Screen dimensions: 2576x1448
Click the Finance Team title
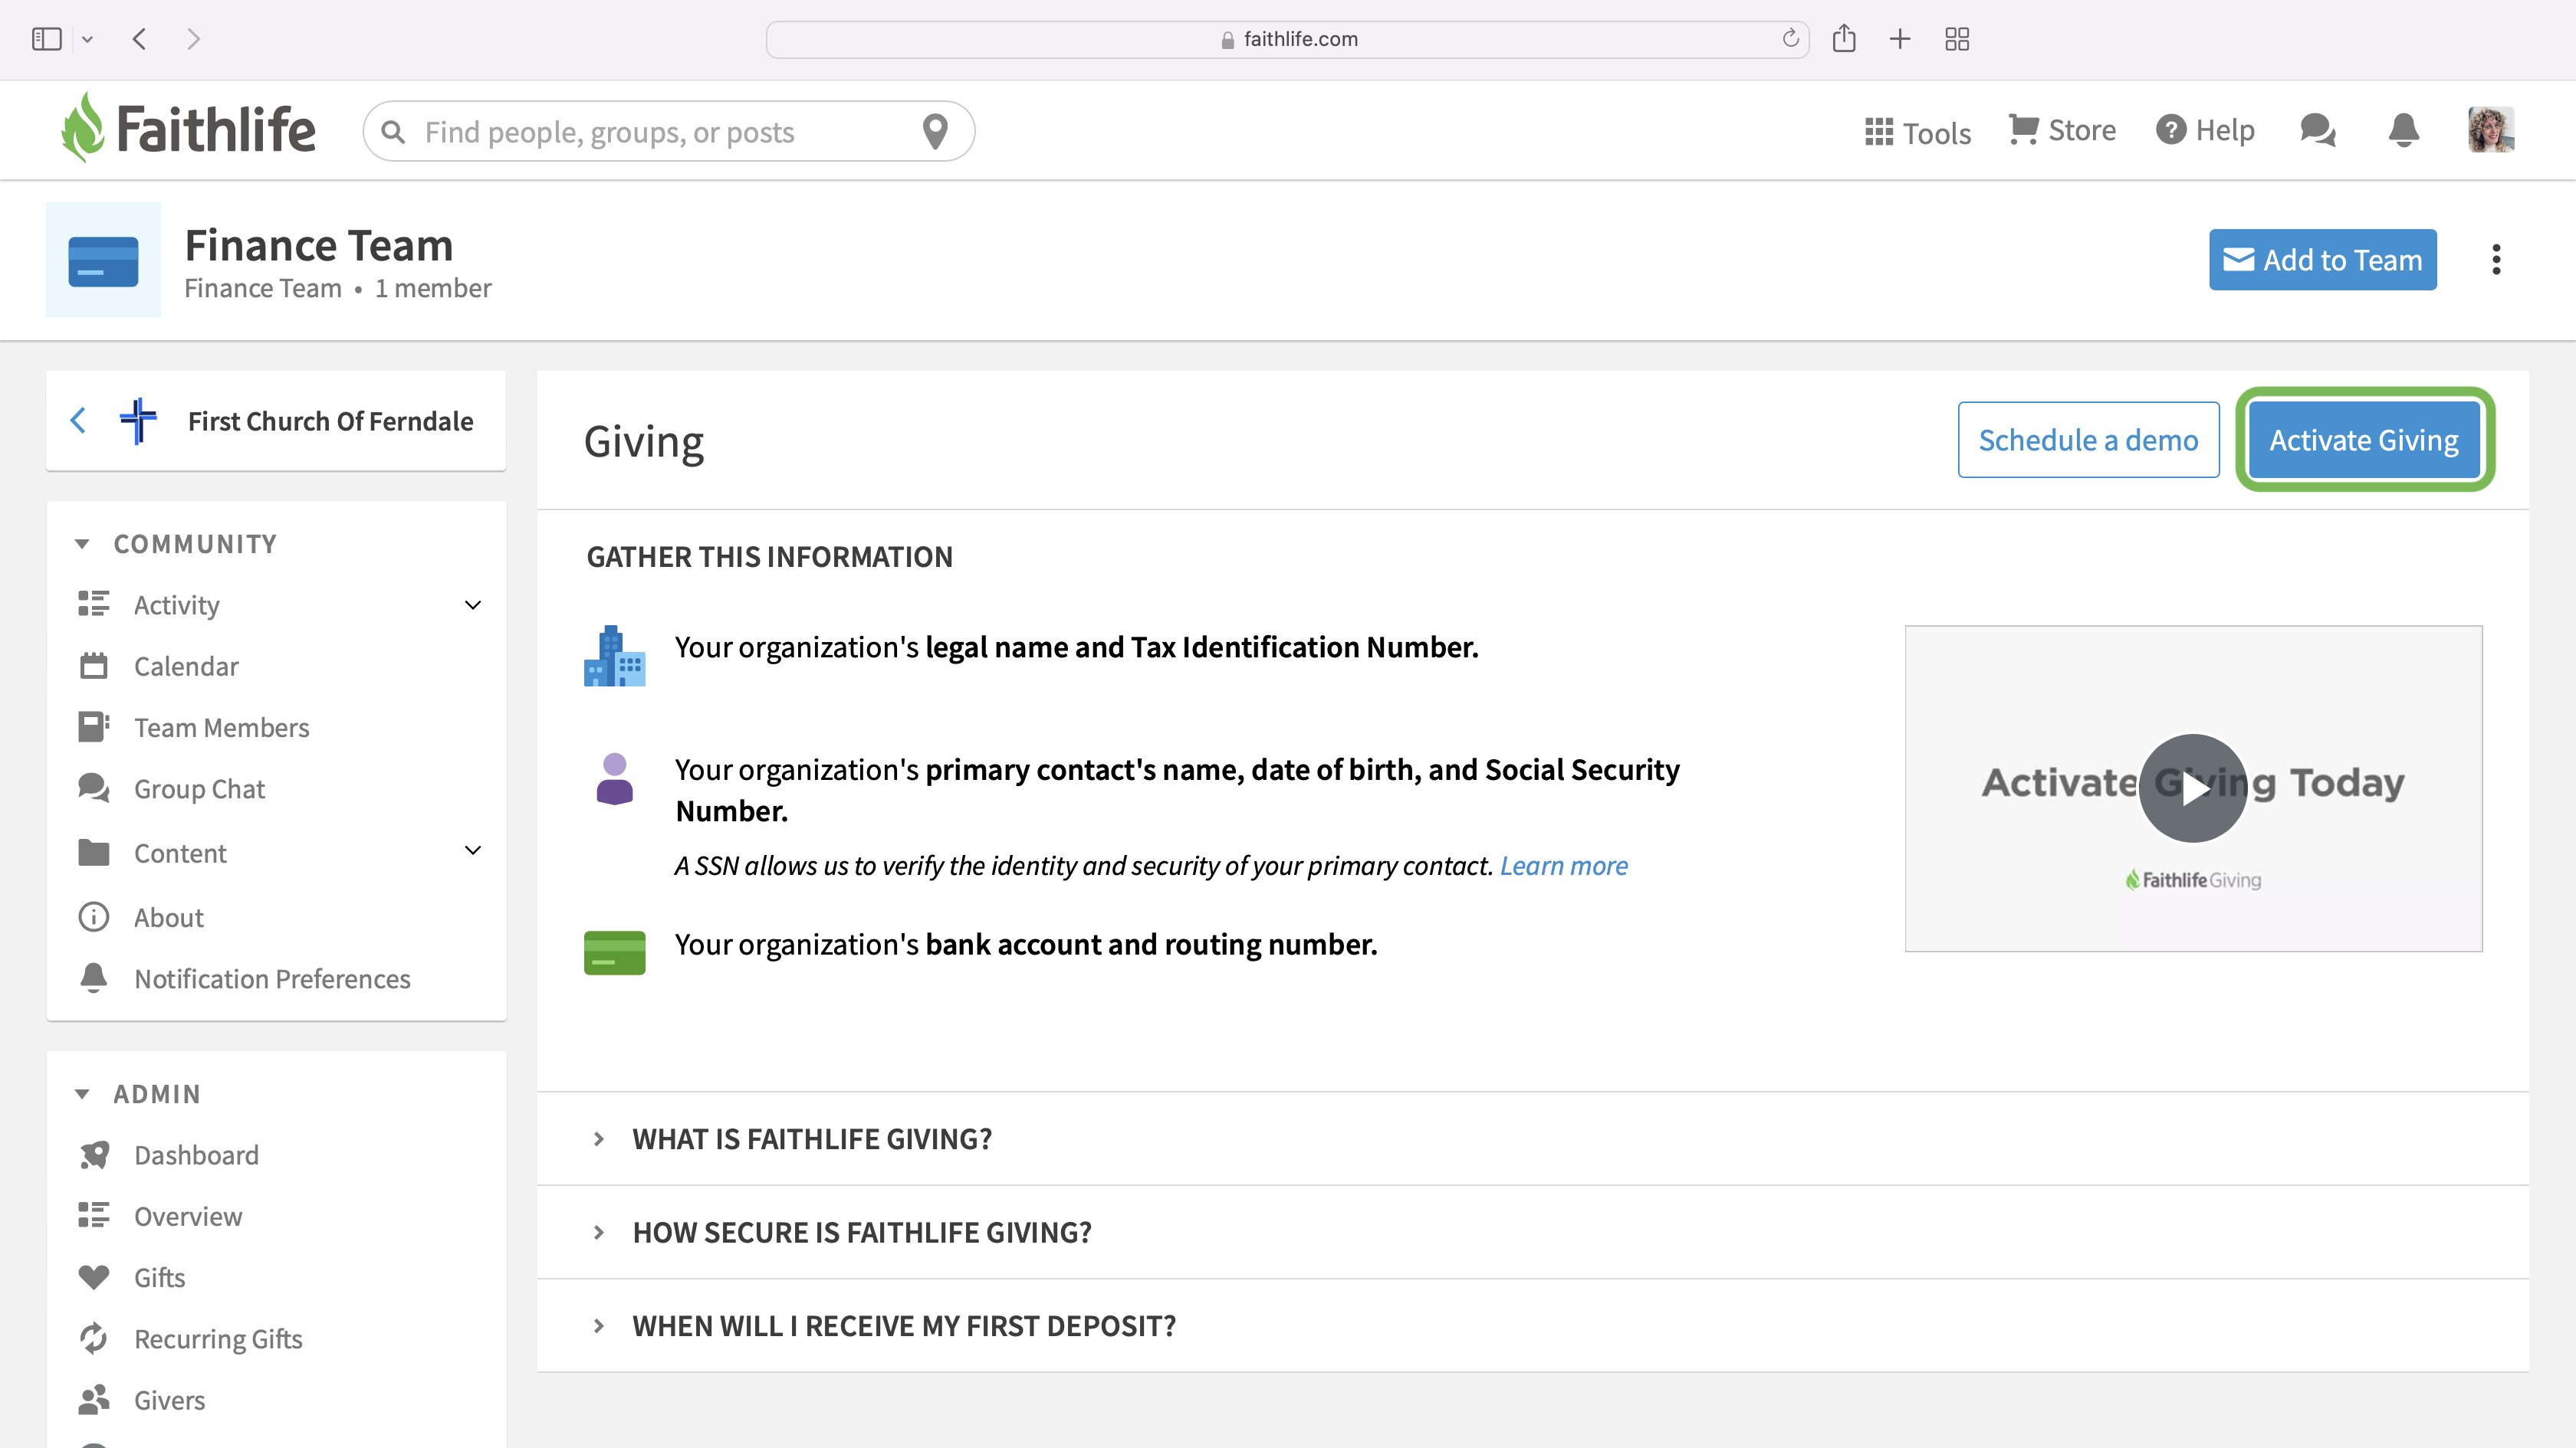(318, 246)
